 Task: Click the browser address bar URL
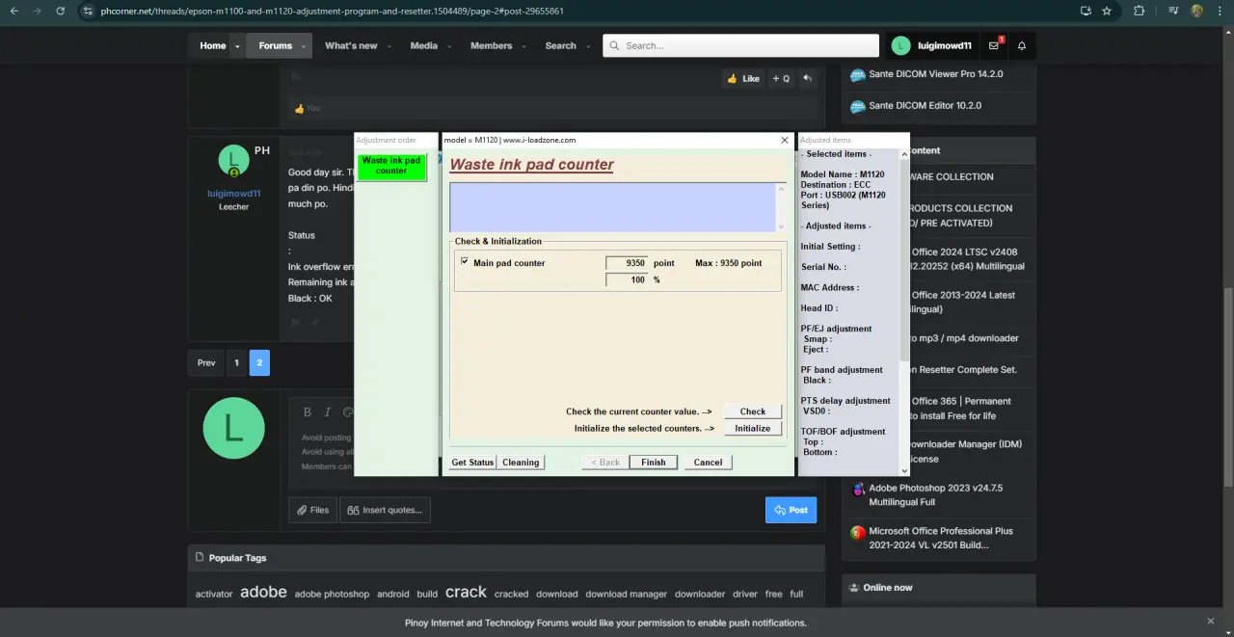pyautogui.click(x=332, y=11)
